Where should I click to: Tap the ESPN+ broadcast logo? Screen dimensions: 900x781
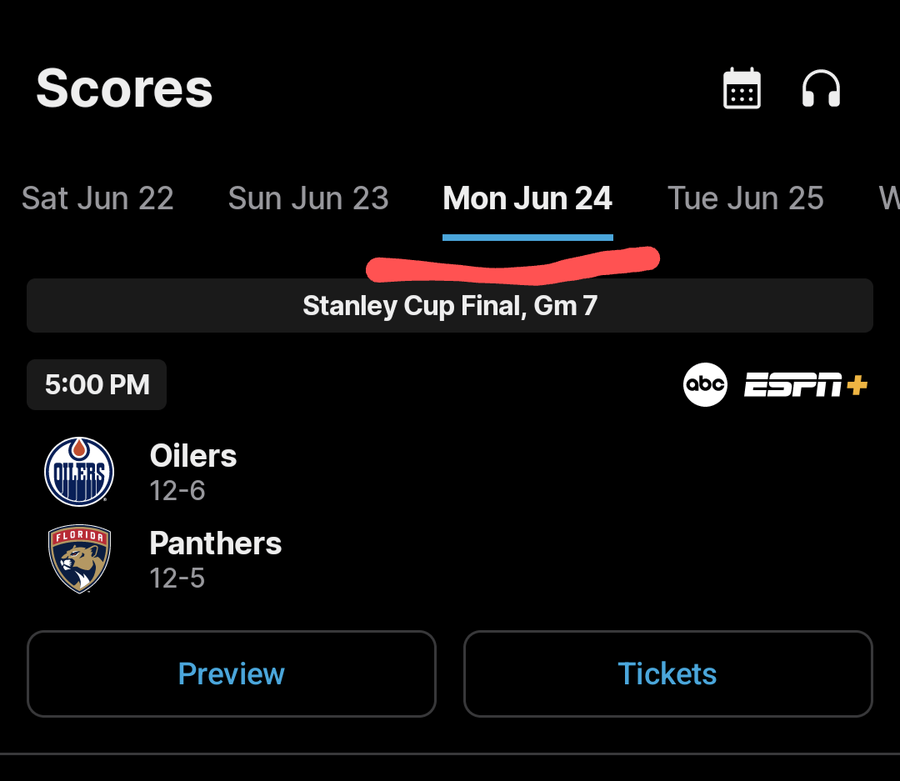(806, 385)
